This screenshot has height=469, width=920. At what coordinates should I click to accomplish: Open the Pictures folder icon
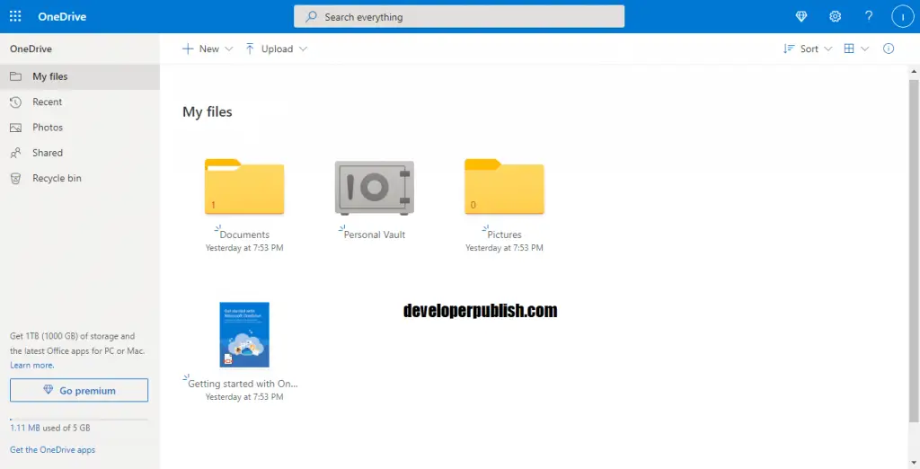click(504, 186)
